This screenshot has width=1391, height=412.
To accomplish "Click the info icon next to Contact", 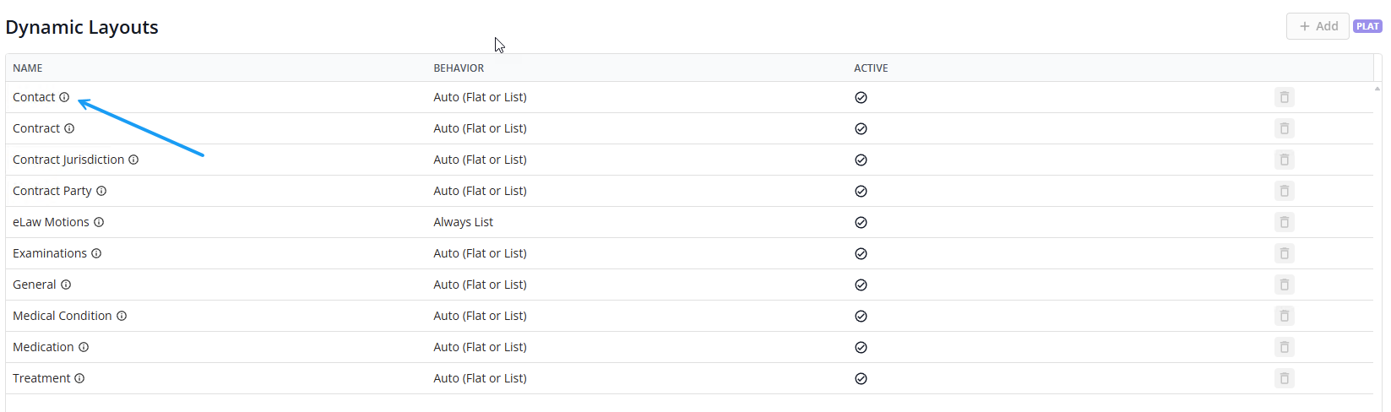I will click(64, 97).
